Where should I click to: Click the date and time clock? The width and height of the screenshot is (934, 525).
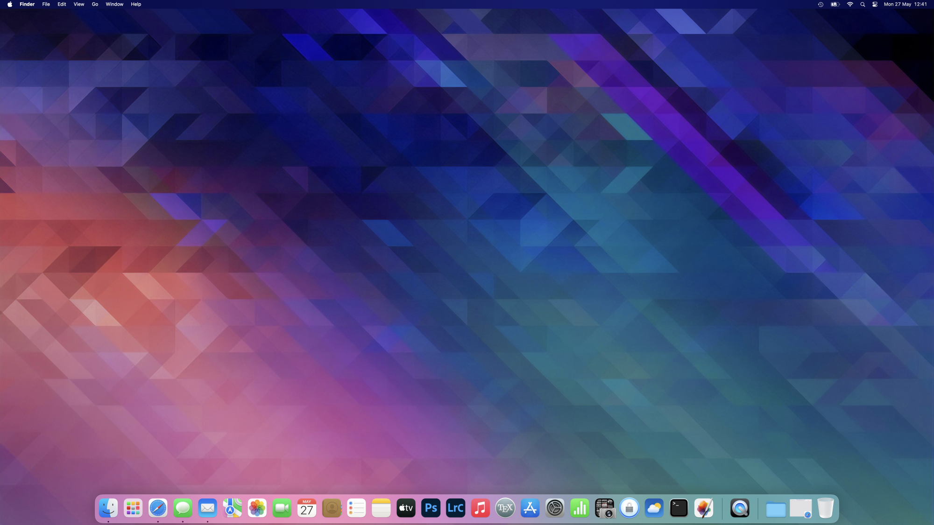pos(905,4)
